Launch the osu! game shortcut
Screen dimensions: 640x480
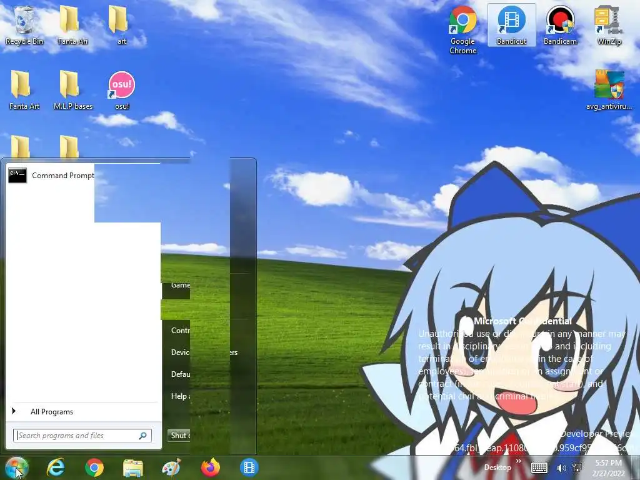click(x=122, y=90)
